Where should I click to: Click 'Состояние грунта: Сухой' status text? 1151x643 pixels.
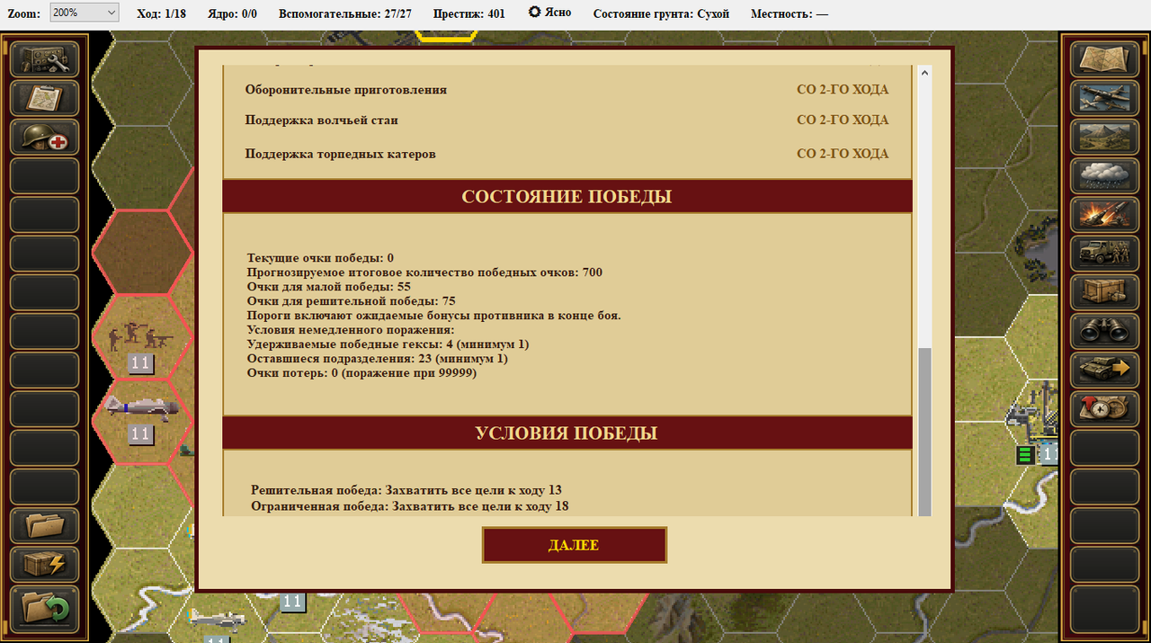661,13
